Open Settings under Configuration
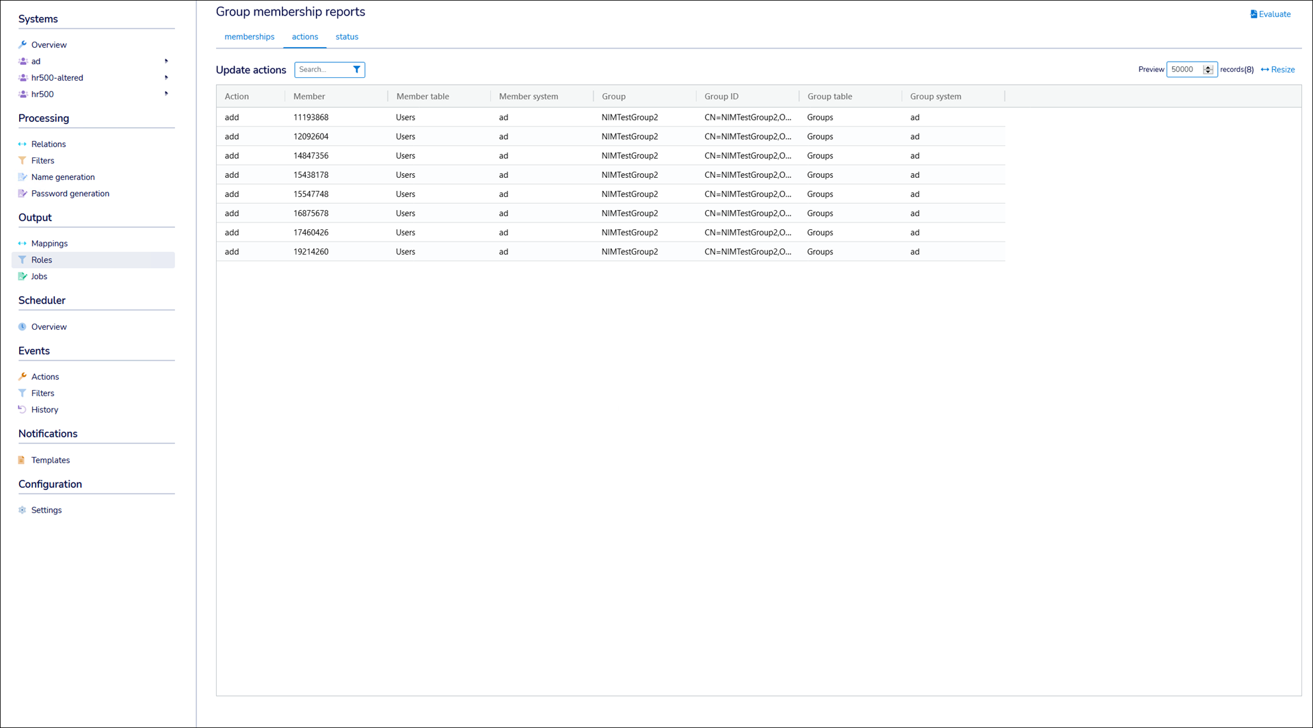 [x=47, y=510]
